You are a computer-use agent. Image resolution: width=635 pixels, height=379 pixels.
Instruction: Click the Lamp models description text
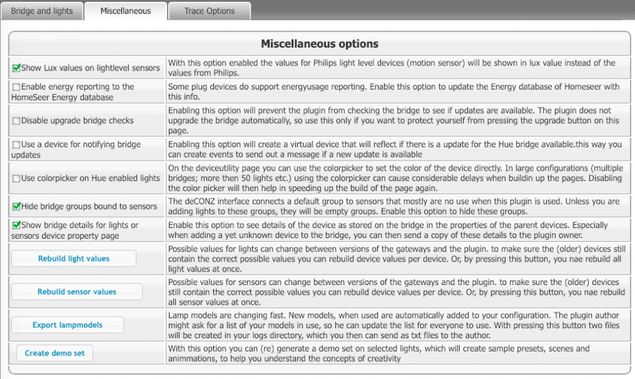click(395, 324)
